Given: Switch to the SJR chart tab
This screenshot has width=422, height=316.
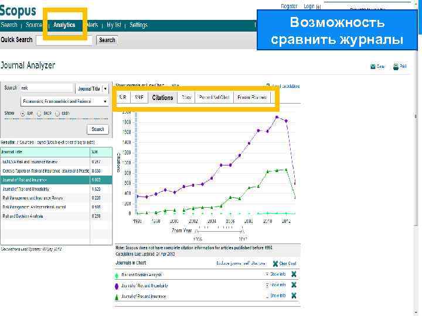Looking at the screenshot, I should tap(123, 97).
